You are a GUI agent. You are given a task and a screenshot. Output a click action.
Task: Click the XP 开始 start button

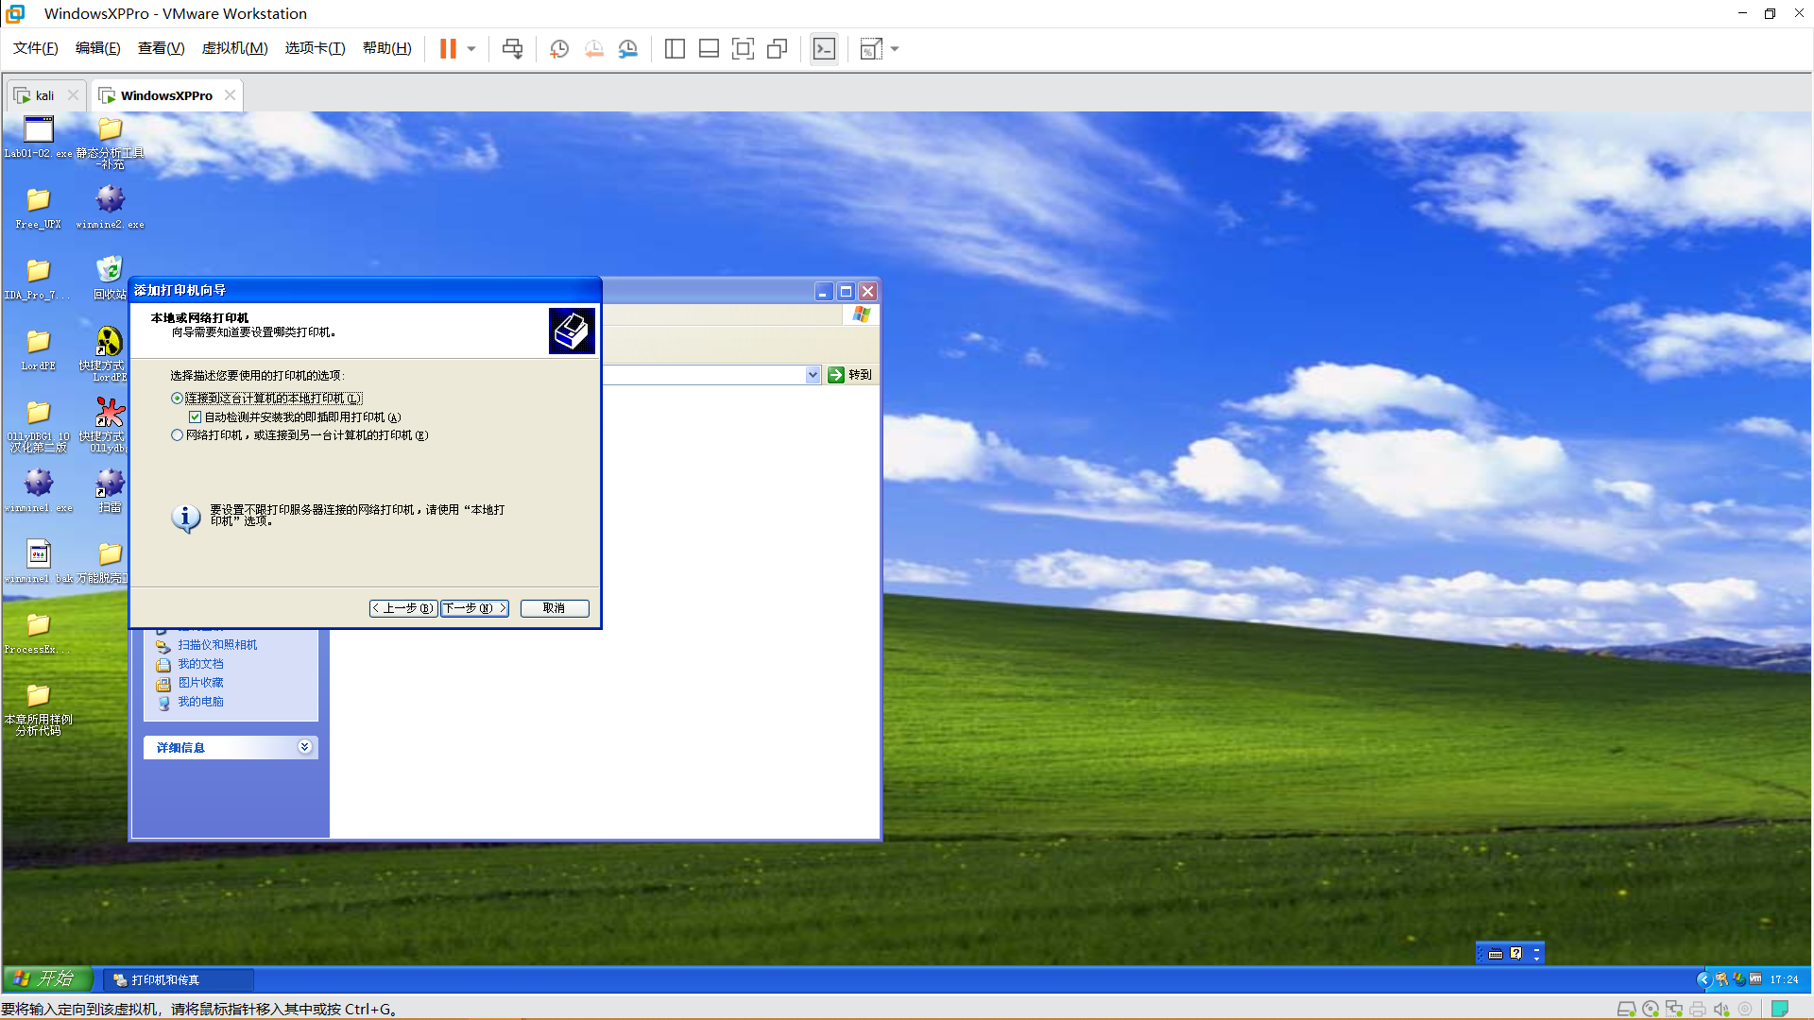(x=47, y=979)
